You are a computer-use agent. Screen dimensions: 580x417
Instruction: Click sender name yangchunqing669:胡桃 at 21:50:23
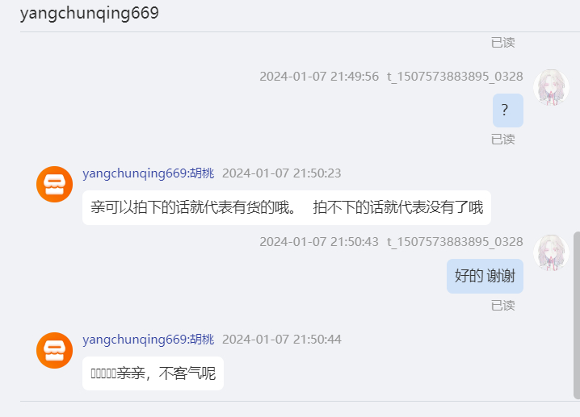[149, 173]
